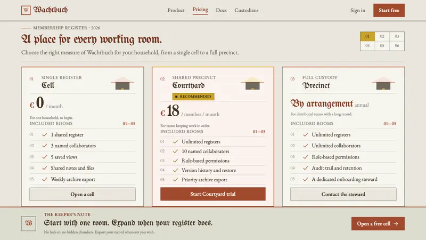The height and width of the screenshot is (240, 426).
Task: Click checkmark beside Role-based permissions
Action: [305, 157]
